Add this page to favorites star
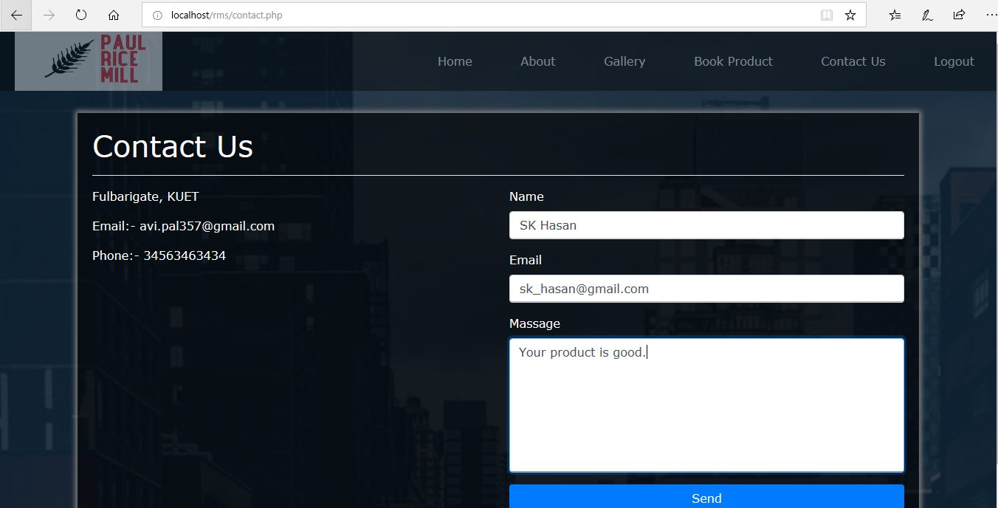Viewport: 998px width, 508px height. coord(850,15)
